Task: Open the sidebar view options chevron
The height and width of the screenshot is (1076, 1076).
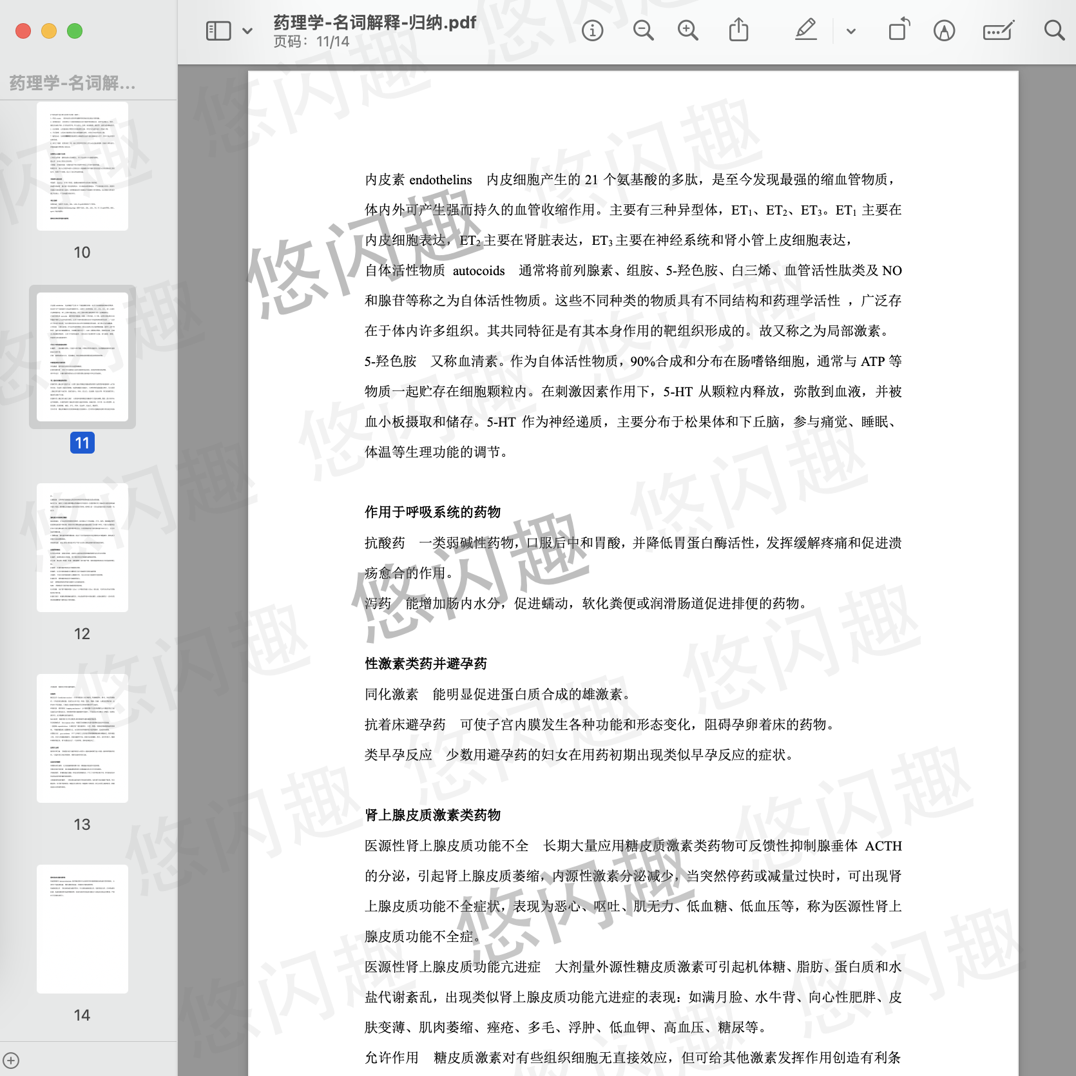Action: pos(247,31)
